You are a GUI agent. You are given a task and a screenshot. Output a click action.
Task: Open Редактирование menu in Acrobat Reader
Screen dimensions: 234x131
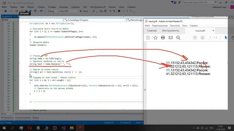click(160, 25)
